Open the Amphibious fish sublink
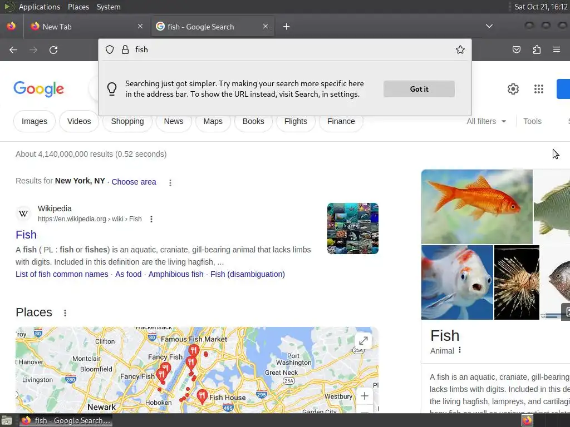570x427 pixels. (x=176, y=274)
